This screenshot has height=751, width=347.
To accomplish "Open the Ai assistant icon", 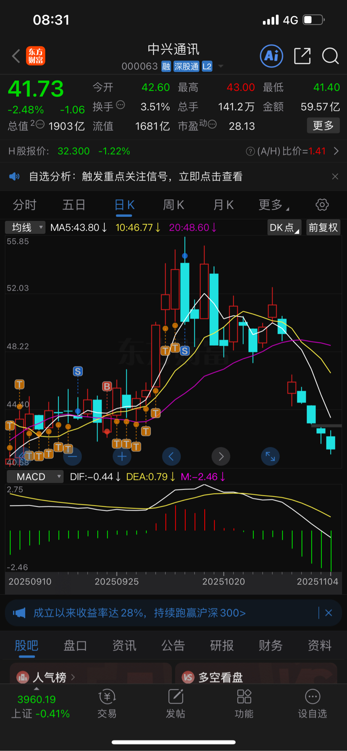I will [x=272, y=56].
